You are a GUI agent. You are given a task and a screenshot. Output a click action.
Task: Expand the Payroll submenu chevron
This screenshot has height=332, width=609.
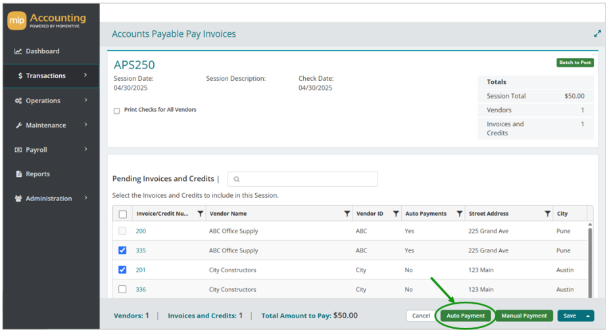pos(86,149)
